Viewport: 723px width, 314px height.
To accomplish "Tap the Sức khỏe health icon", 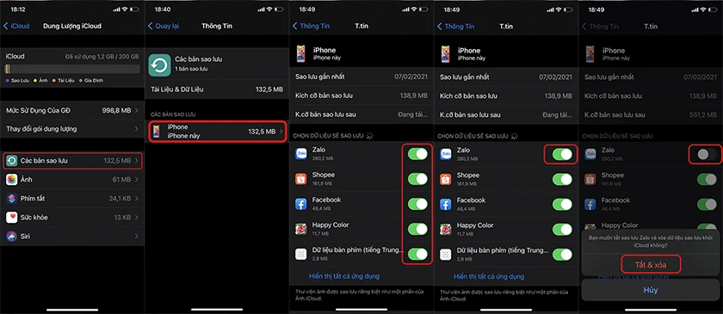I will pyautogui.click(x=11, y=217).
